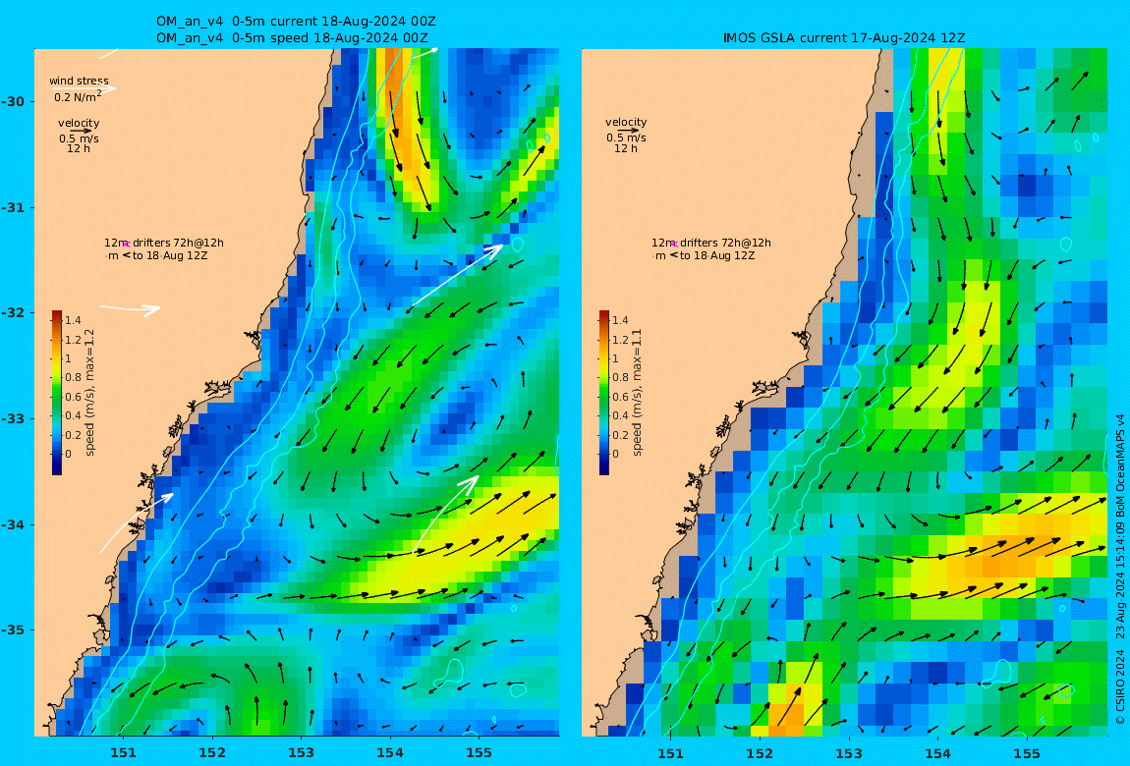Click 'to 18 Aug 12Z' in the OM_an_v4 map
Viewport: 1130px width, 766px height.
169,255
